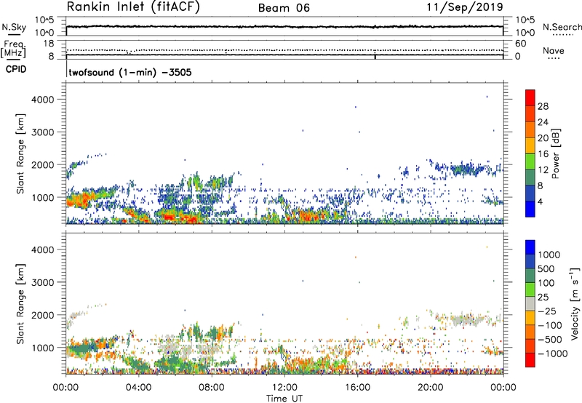
Task: Click the '4000' tick of the power plot
Action: [x=43, y=100]
